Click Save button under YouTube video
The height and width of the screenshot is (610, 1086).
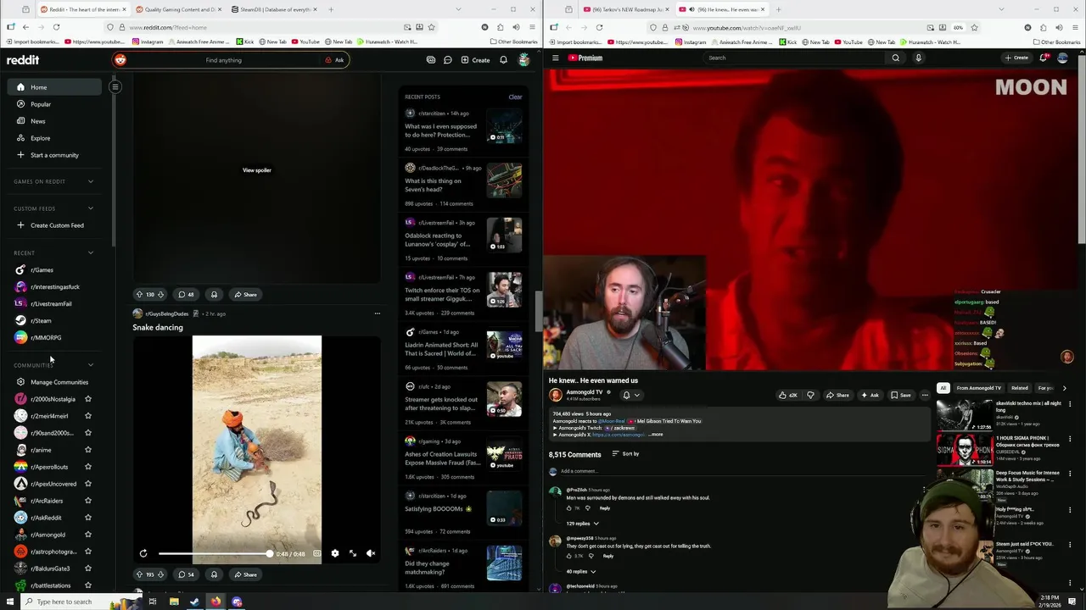[901, 395]
